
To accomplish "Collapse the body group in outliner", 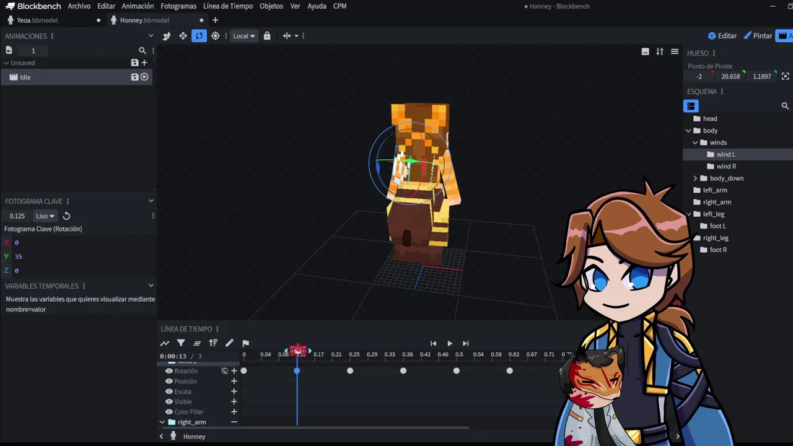I will point(688,131).
